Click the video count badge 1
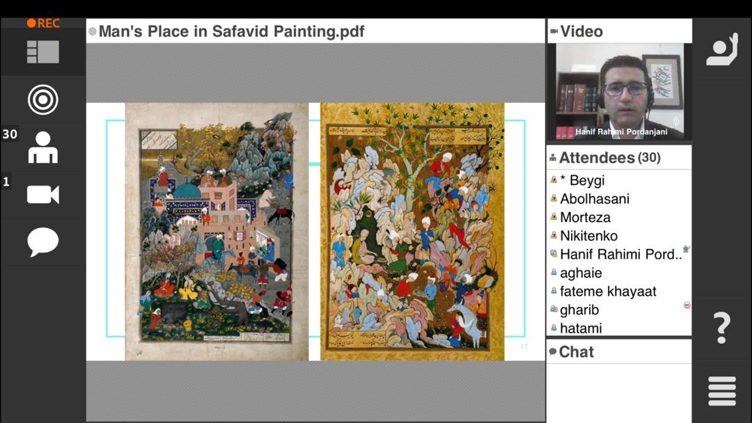The height and width of the screenshot is (423, 752). (x=6, y=182)
